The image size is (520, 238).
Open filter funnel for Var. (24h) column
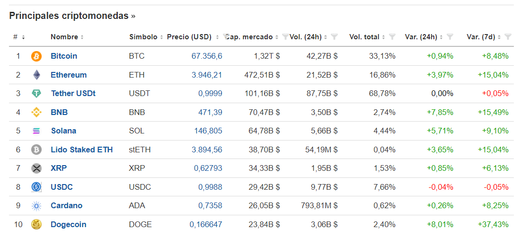(449, 37)
